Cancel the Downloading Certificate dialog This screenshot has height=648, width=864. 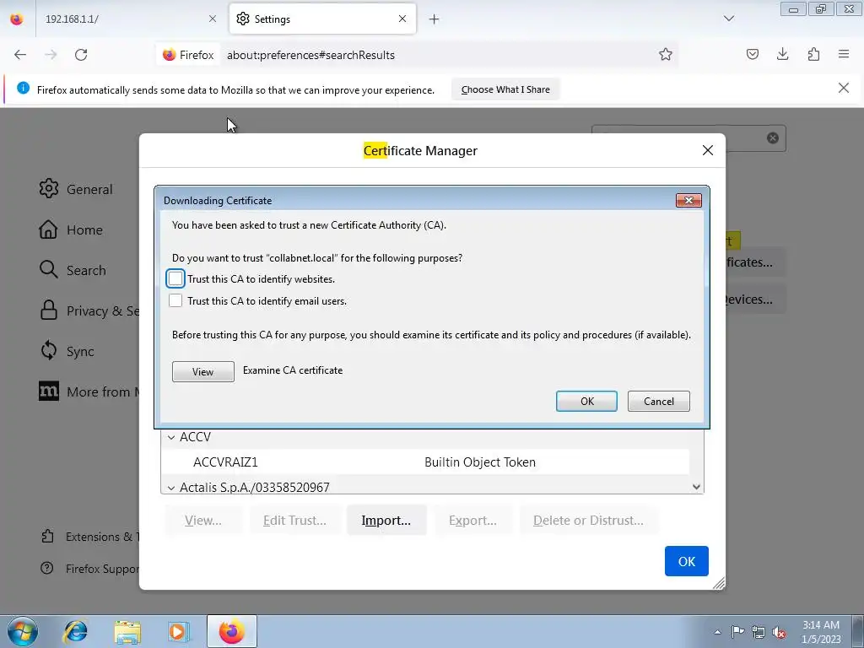pyautogui.click(x=658, y=401)
